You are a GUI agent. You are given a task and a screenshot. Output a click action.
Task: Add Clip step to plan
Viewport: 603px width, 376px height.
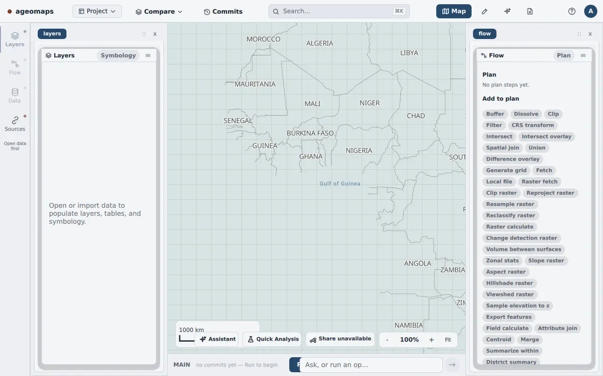pos(554,114)
